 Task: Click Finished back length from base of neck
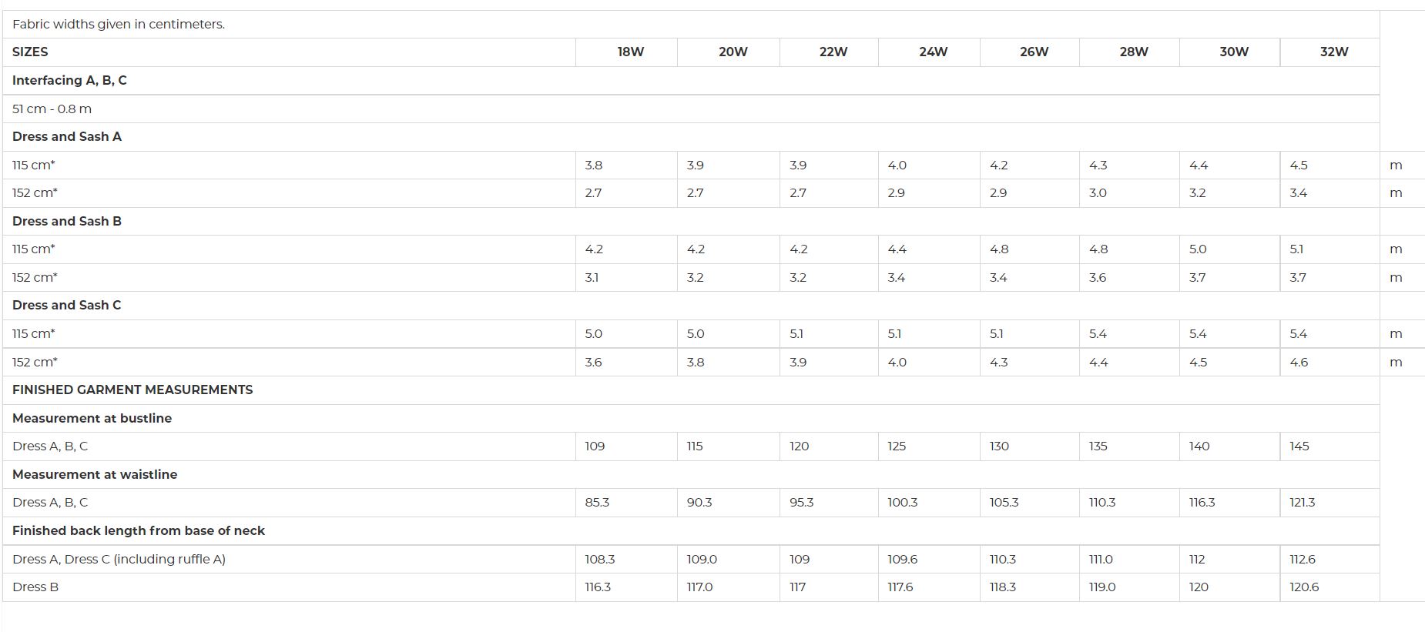pos(139,530)
